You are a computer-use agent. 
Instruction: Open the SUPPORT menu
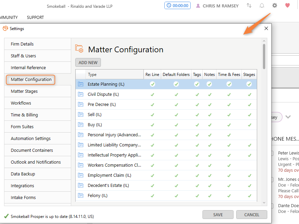[x=35, y=18]
